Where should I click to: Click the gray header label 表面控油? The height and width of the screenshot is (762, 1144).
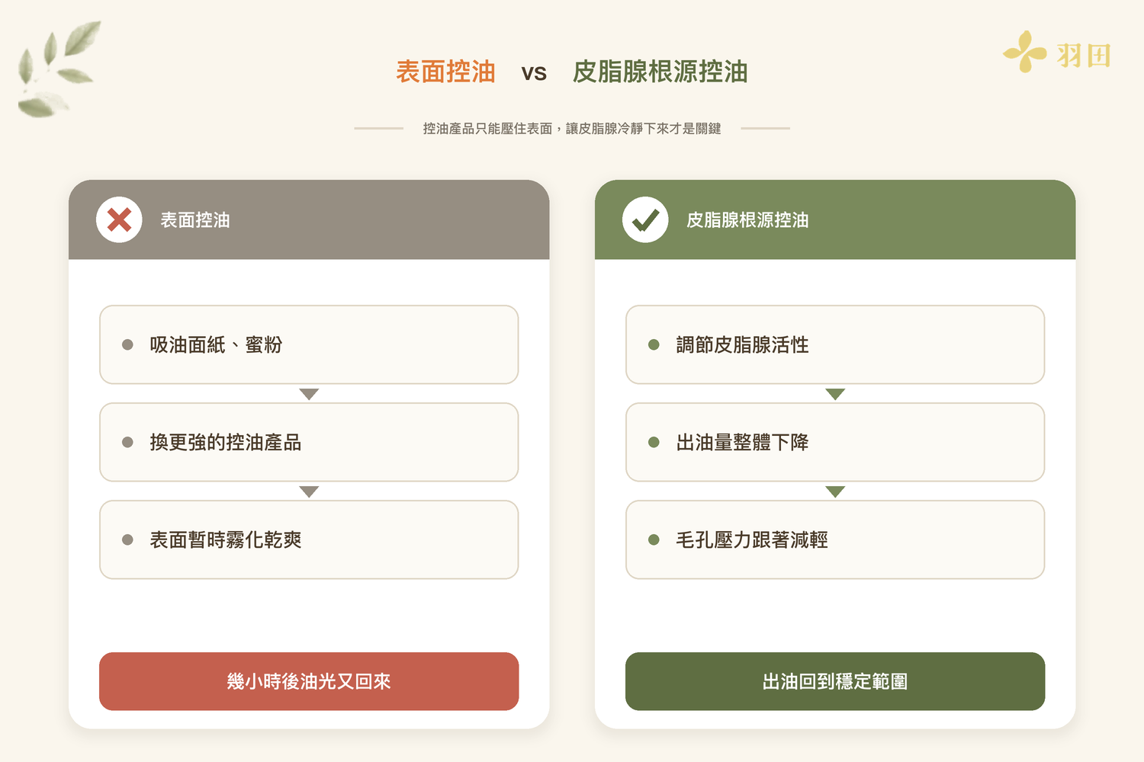coord(195,220)
